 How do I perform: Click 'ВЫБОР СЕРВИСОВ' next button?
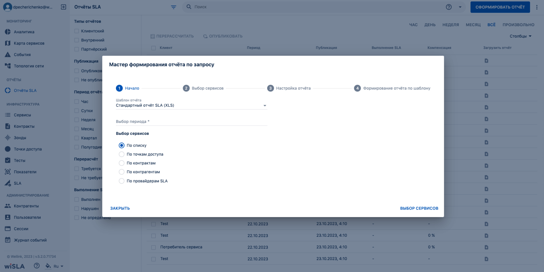click(x=419, y=208)
